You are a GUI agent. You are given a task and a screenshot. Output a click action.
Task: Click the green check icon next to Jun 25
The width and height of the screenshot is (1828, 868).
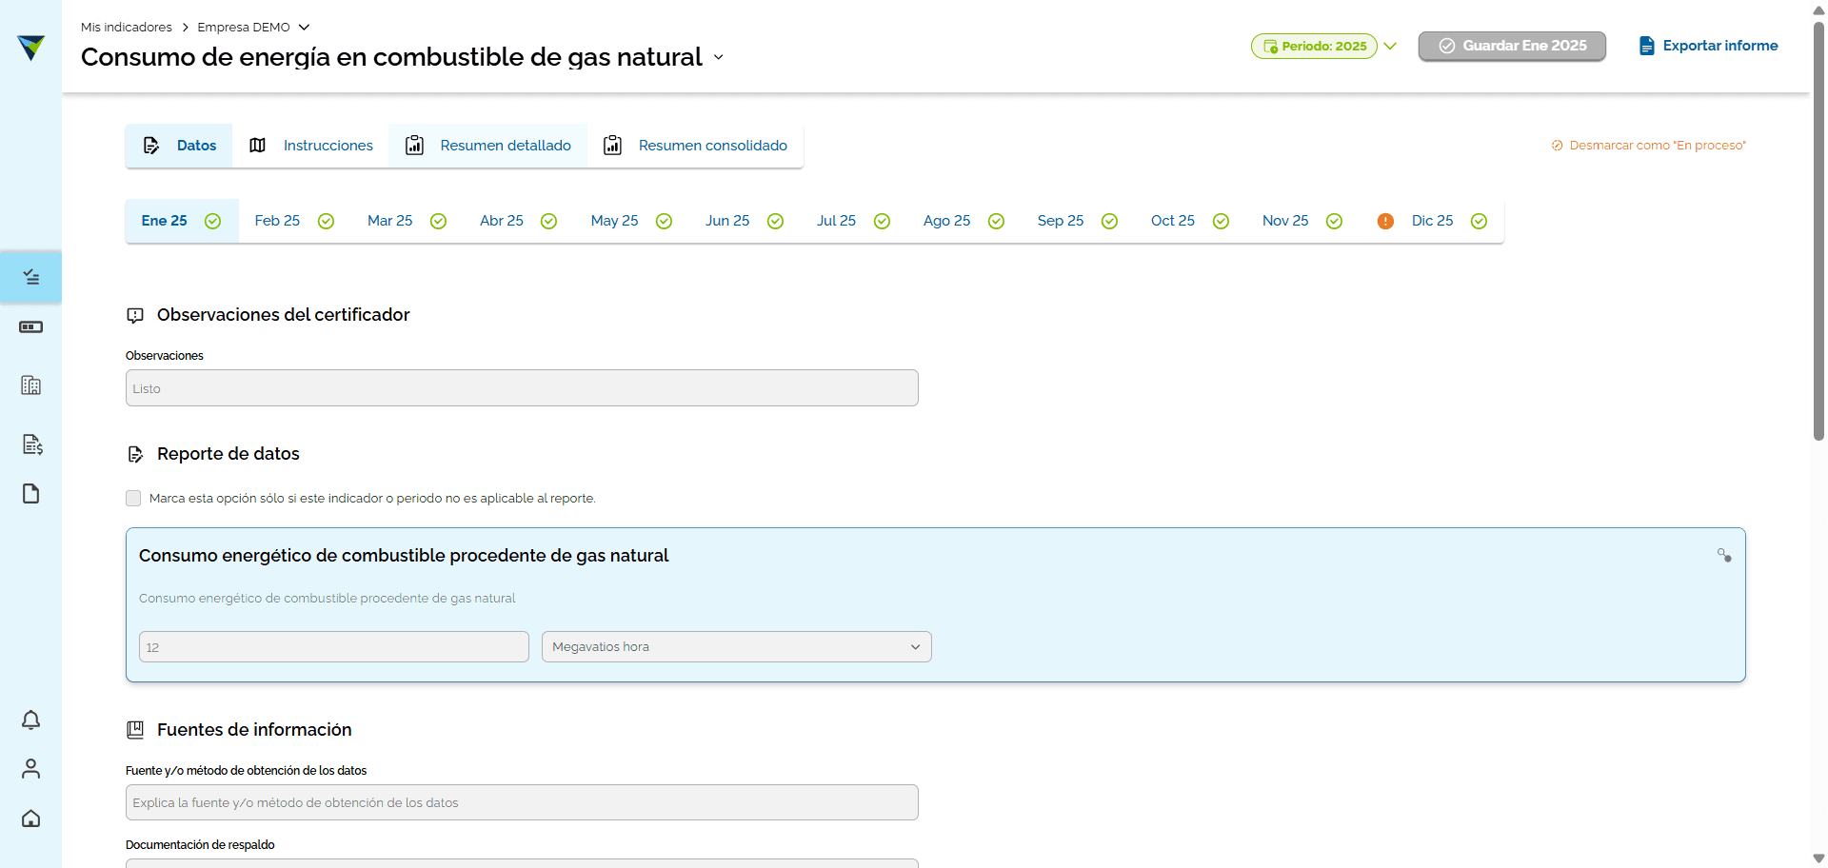click(x=775, y=221)
